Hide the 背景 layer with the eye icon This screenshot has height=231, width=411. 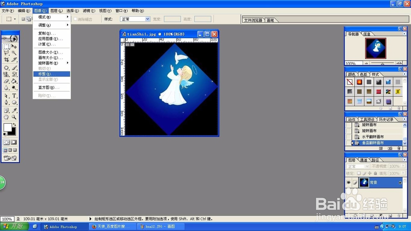coord(349,182)
